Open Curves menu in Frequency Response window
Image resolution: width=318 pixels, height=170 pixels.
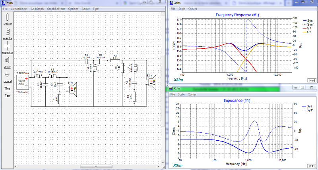pos(193,9)
